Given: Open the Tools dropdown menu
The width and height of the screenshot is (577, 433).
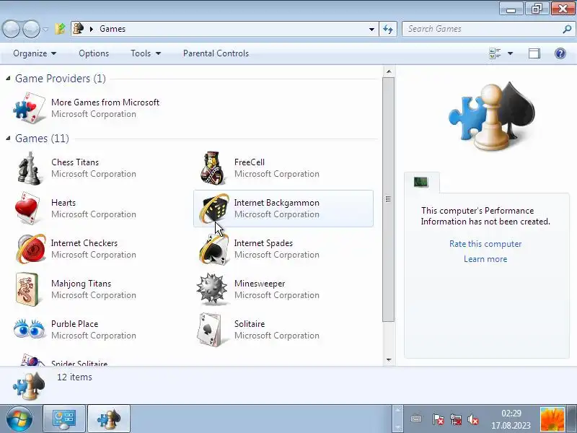Looking at the screenshot, I should pos(146,53).
